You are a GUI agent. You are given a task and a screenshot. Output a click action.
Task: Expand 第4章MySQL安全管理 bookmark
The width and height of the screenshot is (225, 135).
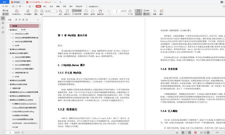pos(8,80)
